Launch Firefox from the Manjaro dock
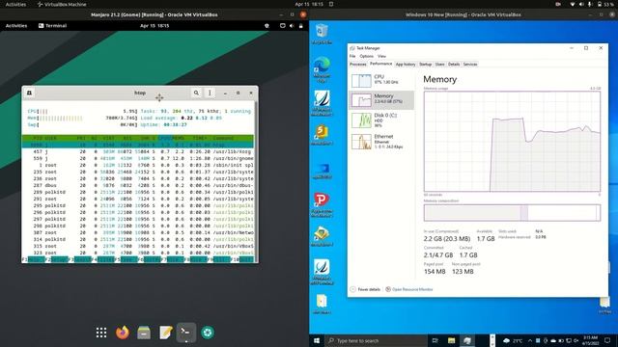 click(x=123, y=333)
